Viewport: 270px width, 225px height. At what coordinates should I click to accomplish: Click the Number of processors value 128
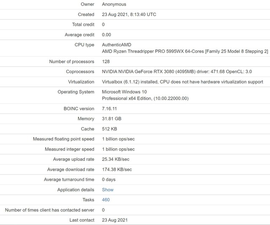[x=106, y=62]
